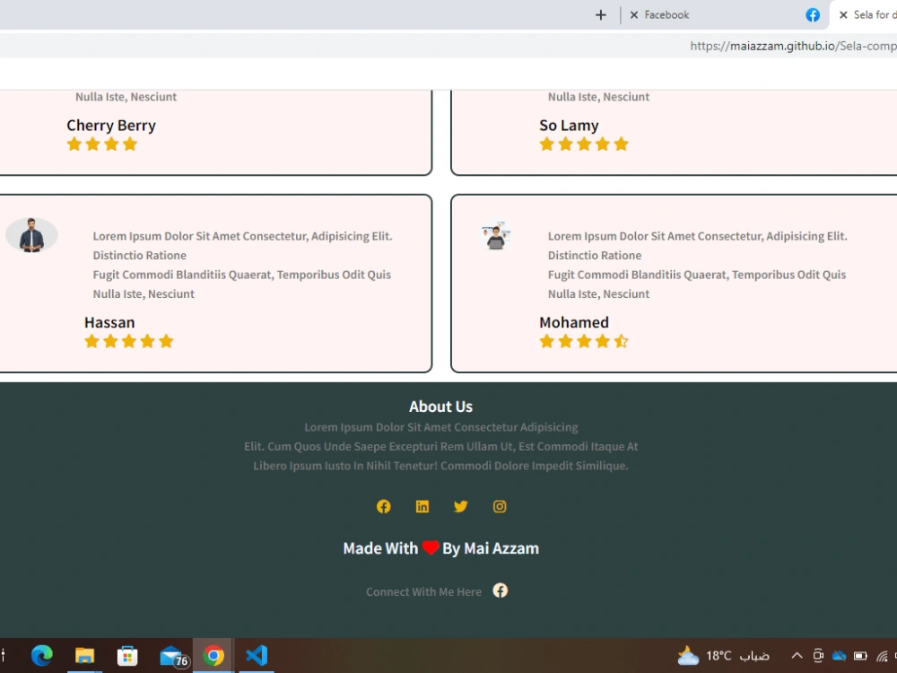Open Mail app with 76 badge
Viewport: 897px width, 673px height.
(x=173, y=657)
